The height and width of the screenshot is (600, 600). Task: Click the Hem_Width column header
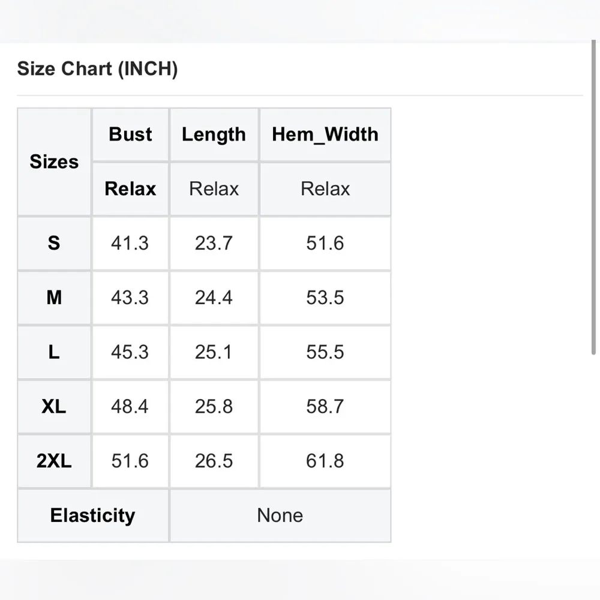point(325,134)
